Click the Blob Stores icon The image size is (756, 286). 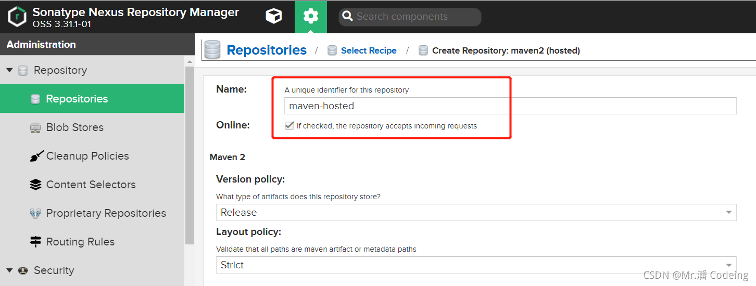tap(35, 127)
